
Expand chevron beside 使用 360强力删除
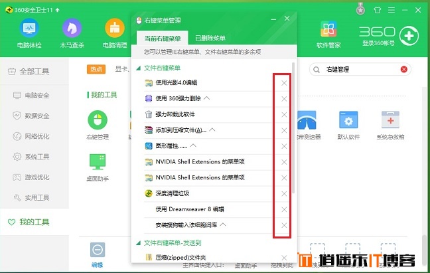(x=207, y=98)
